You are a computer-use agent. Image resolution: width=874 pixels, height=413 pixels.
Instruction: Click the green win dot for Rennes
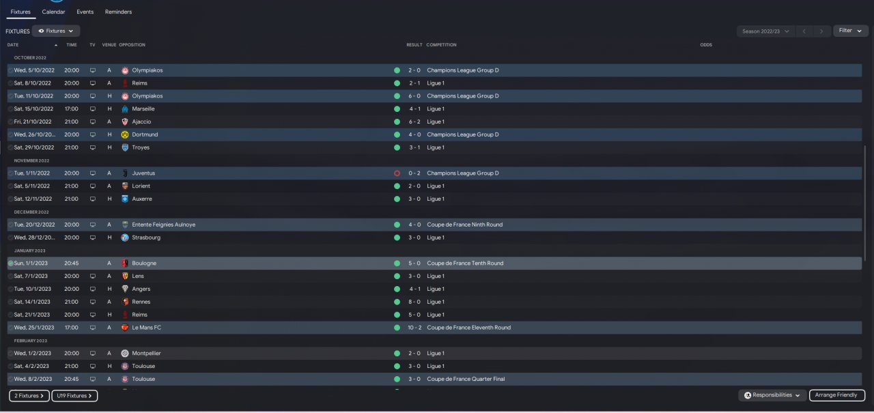pos(397,302)
